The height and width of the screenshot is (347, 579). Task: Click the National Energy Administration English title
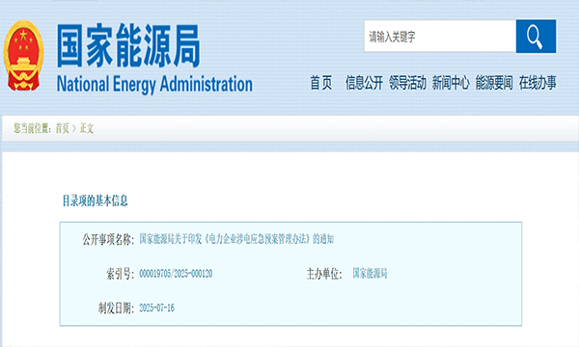tap(154, 84)
